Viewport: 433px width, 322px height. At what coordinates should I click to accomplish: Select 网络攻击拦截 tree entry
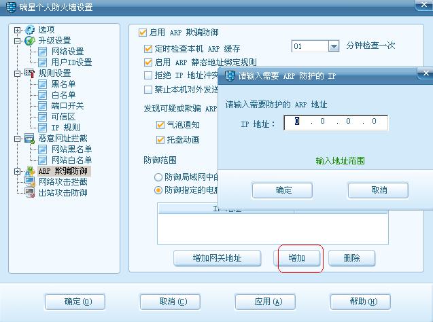coord(63,182)
